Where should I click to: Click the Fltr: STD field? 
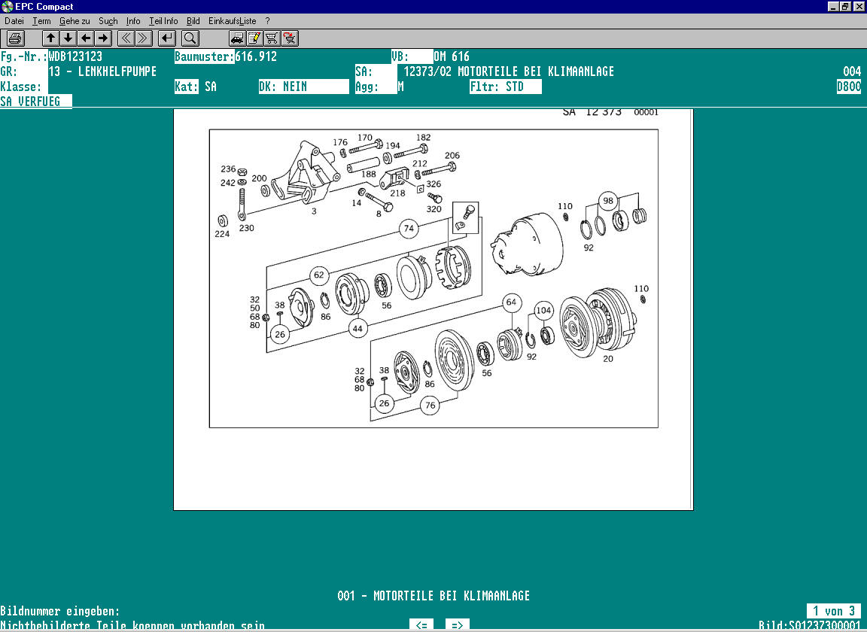[505, 87]
